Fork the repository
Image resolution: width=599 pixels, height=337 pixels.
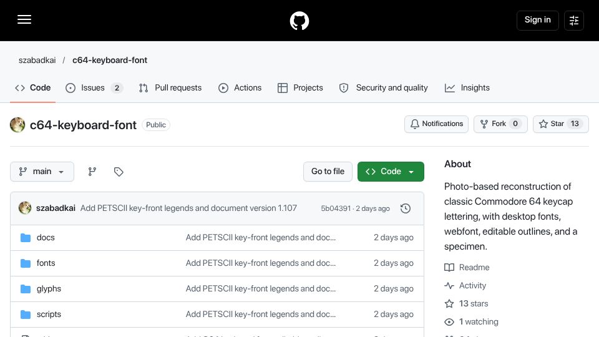(x=500, y=124)
